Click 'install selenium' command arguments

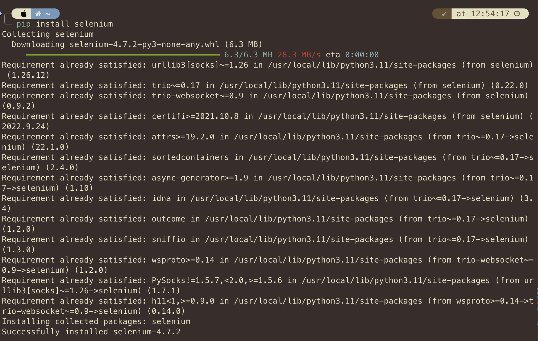pyautogui.click(x=74, y=24)
